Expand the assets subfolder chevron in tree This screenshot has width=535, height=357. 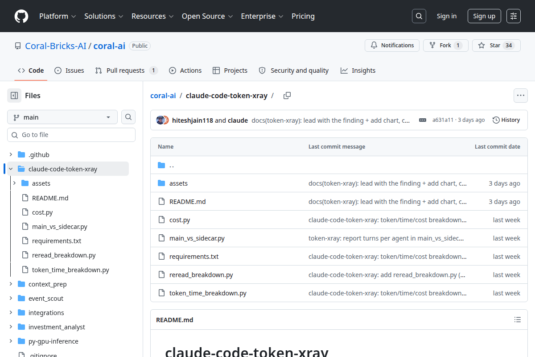click(x=14, y=183)
